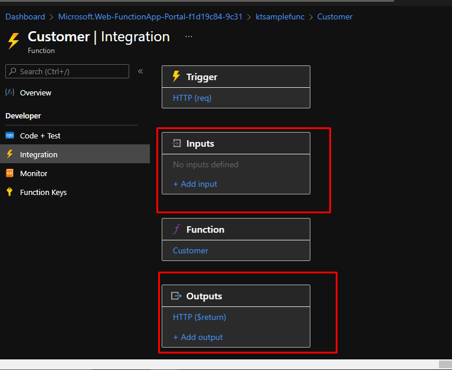Viewport: 452px width, 370px height.
Task: Select Function Keys in the sidebar
Action: (43, 192)
